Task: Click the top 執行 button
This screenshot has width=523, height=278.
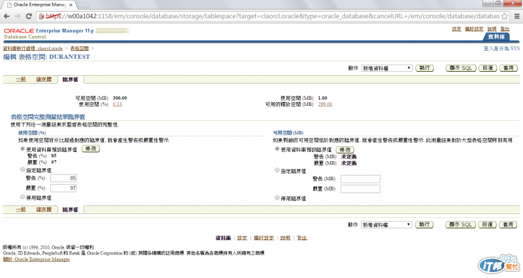Action: click(x=424, y=68)
